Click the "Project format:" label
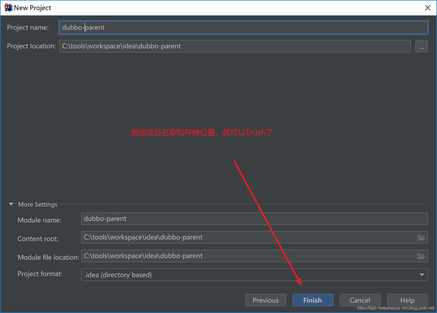 40,274
